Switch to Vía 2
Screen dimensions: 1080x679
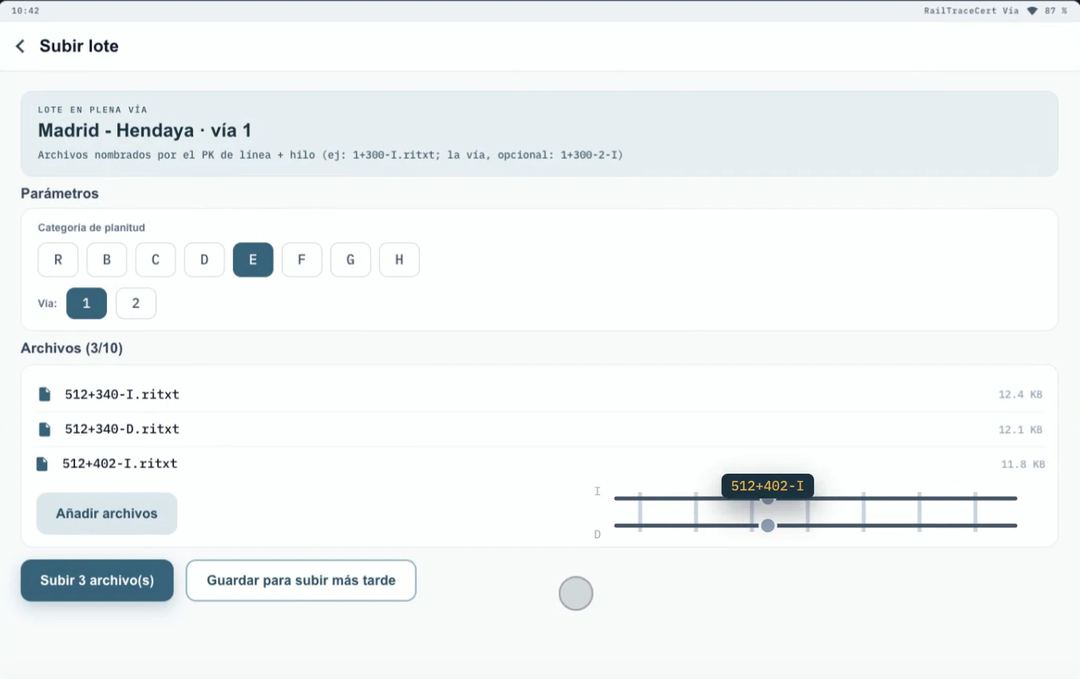(x=136, y=304)
